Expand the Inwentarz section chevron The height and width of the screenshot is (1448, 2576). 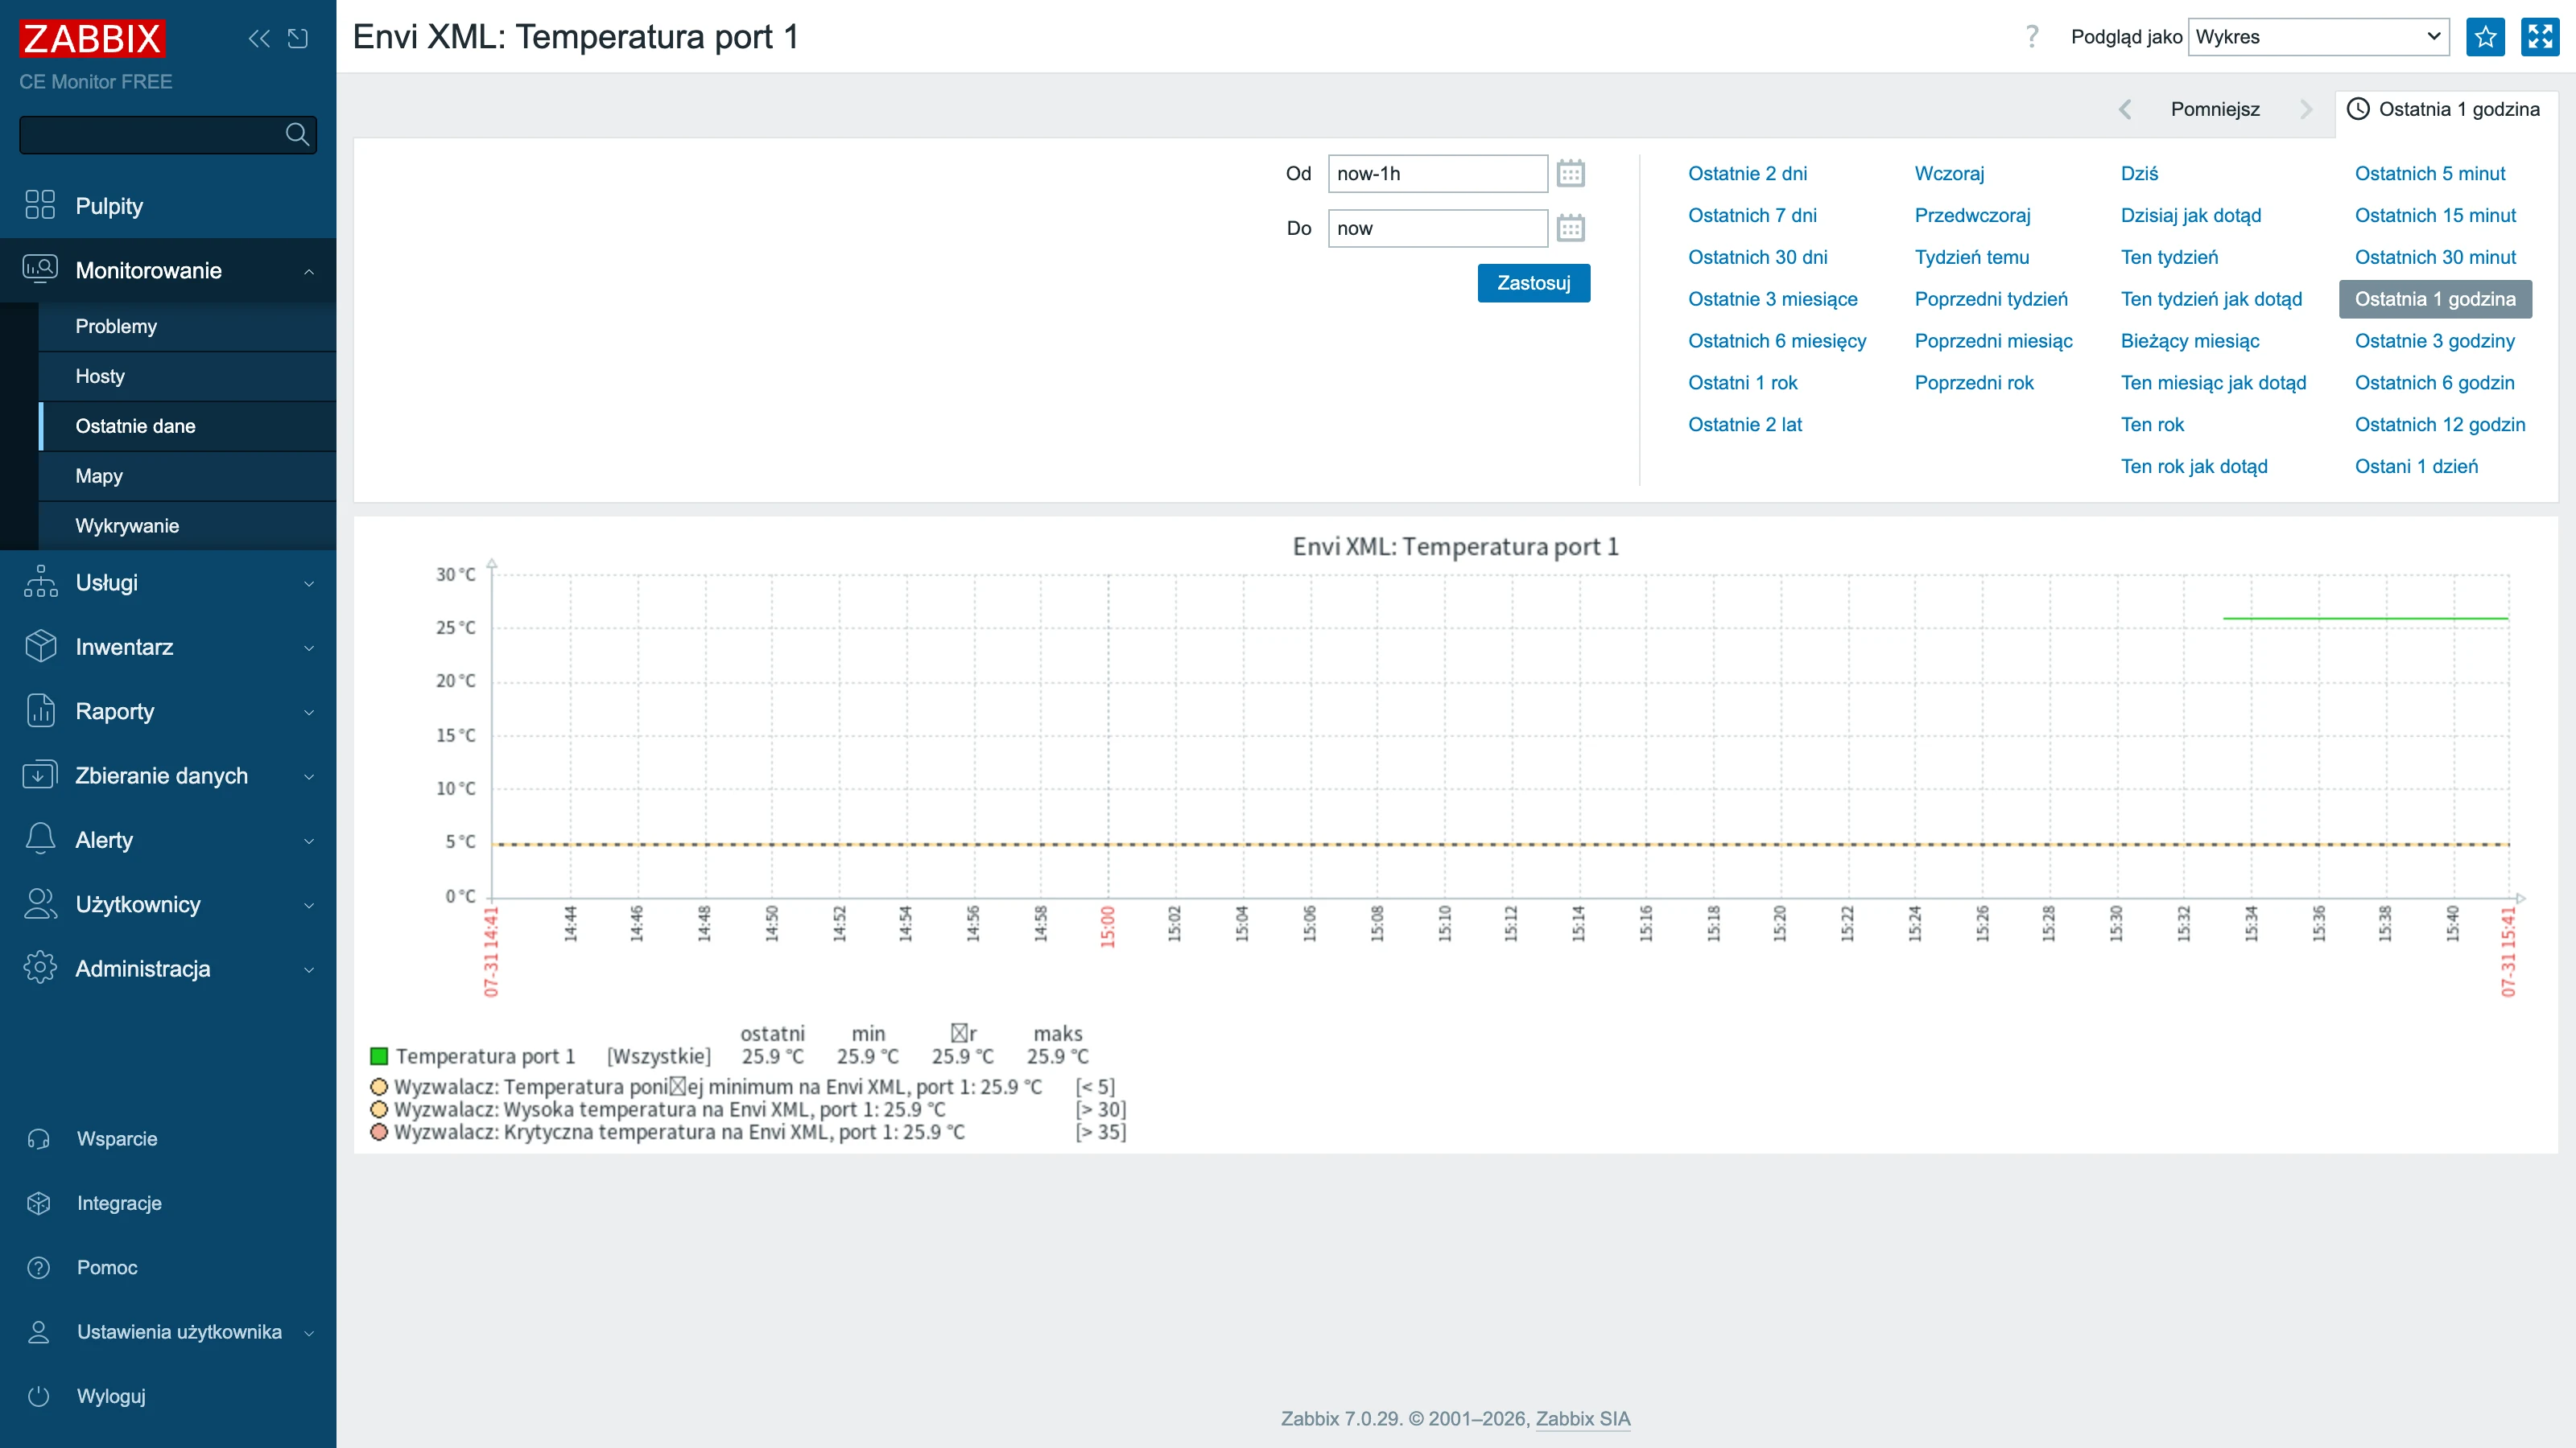click(x=309, y=648)
